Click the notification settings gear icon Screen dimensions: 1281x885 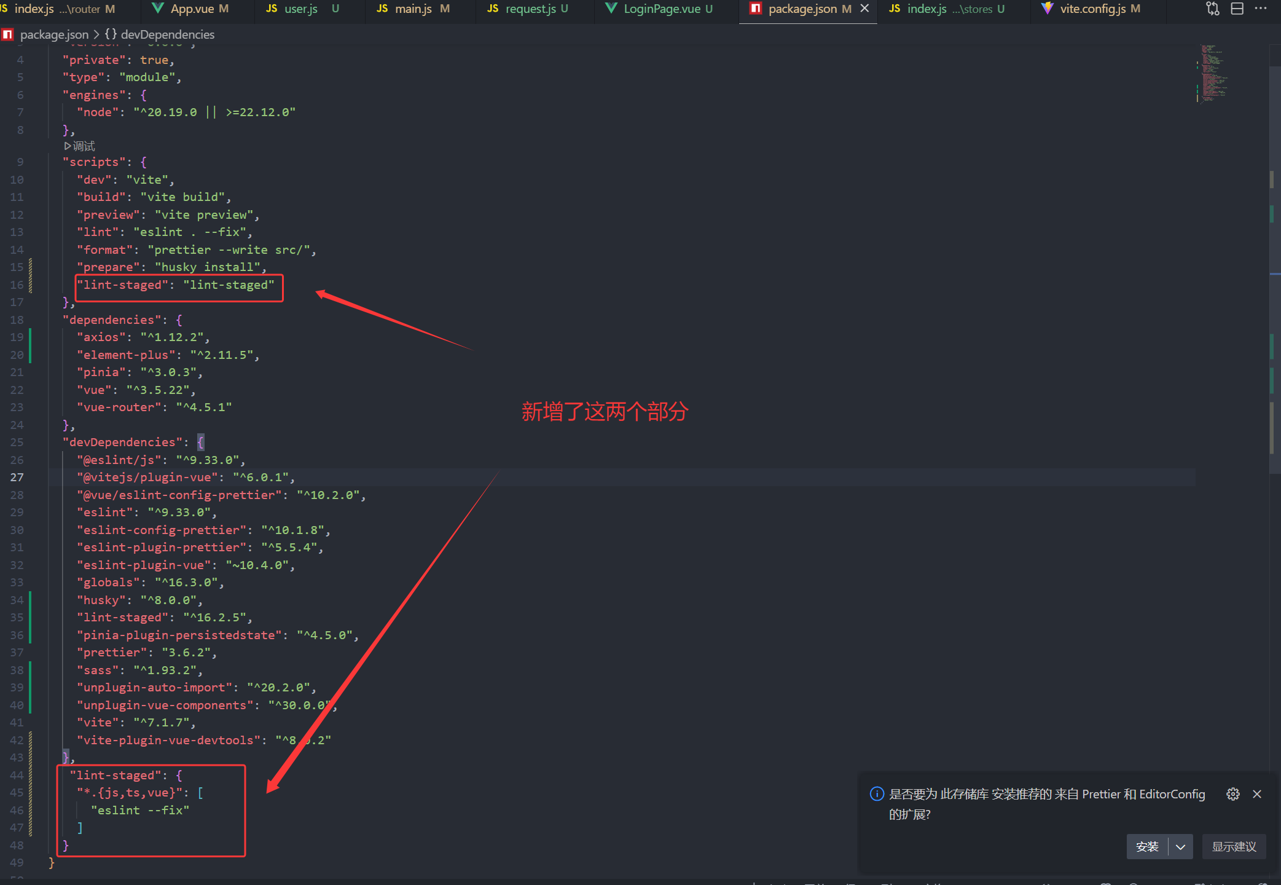point(1232,794)
